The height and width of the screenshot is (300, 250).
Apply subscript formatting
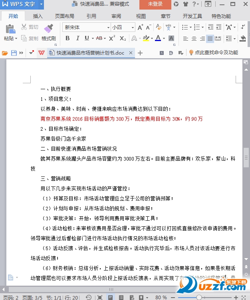coord(123,38)
